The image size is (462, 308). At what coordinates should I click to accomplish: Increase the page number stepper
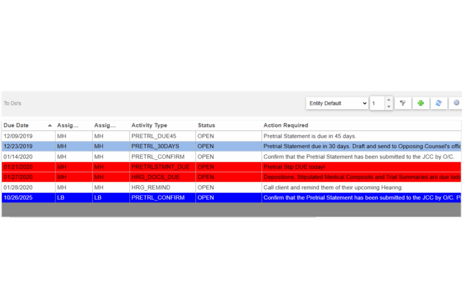coord(389,100)
